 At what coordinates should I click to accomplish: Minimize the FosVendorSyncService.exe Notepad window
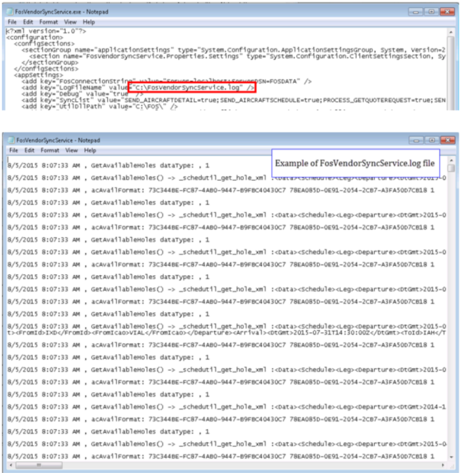pos(415,12)
